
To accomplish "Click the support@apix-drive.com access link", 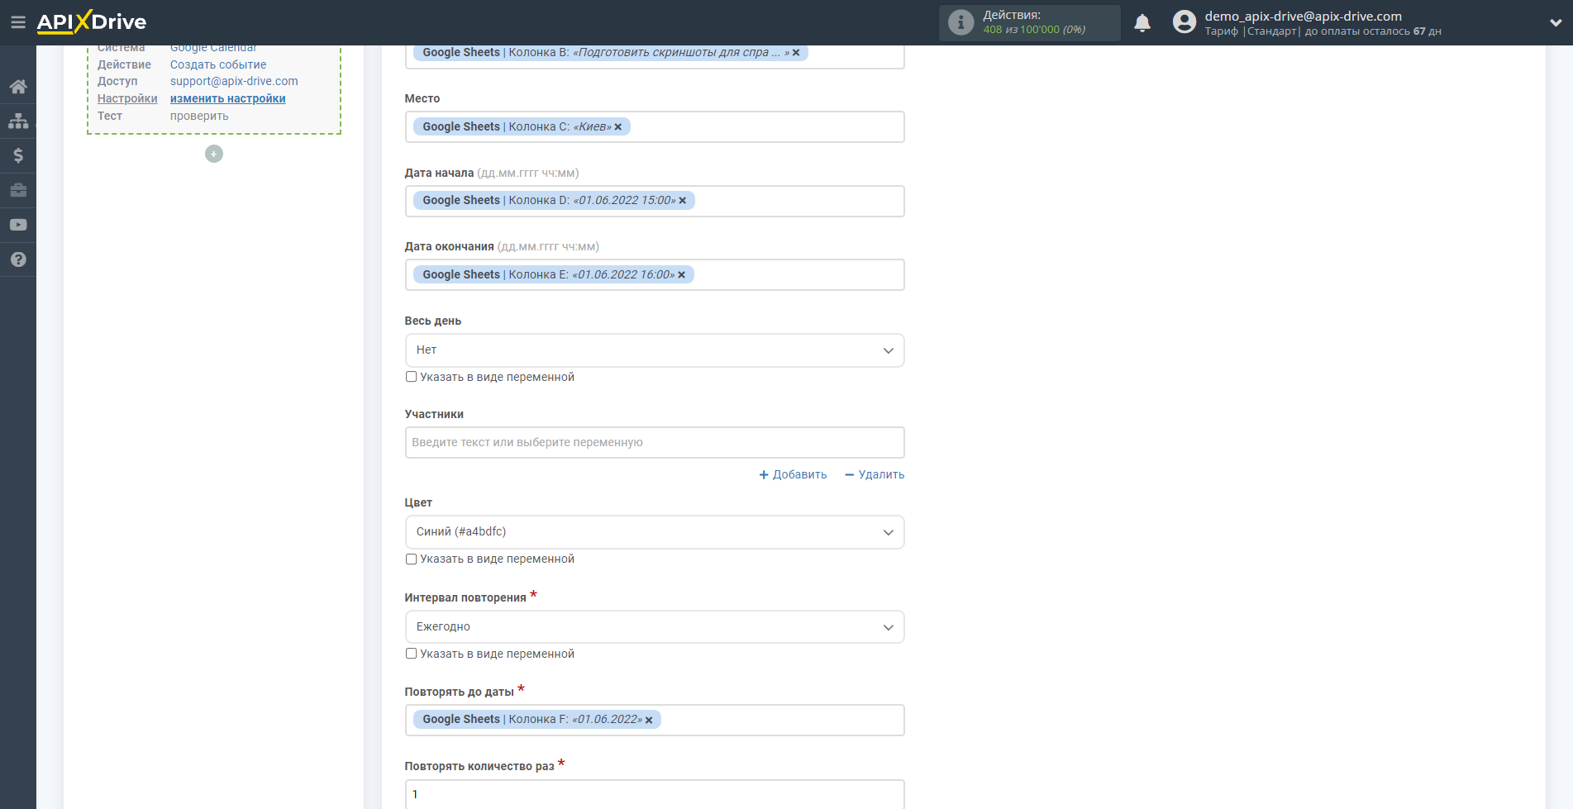I will click(x=234, y=81).
